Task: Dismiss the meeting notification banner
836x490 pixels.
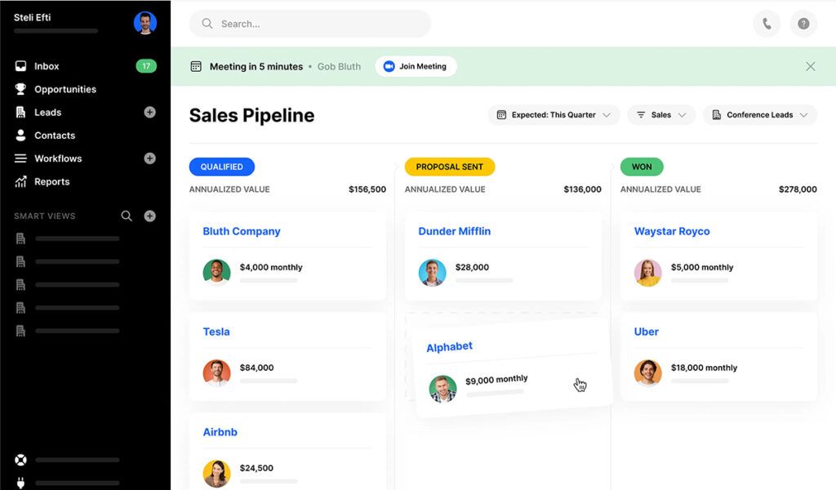Action: 811,66
